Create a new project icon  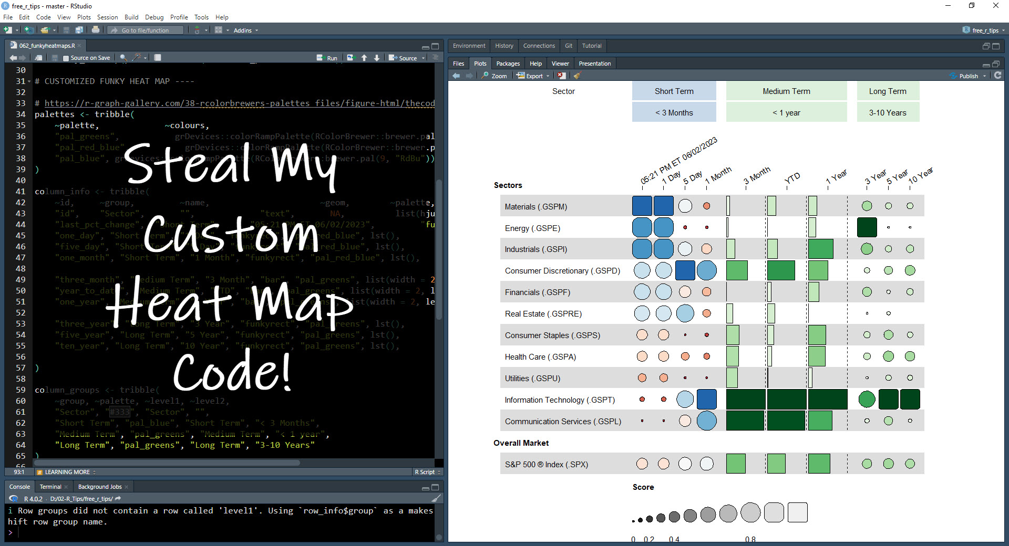click(x=29, y=30)
